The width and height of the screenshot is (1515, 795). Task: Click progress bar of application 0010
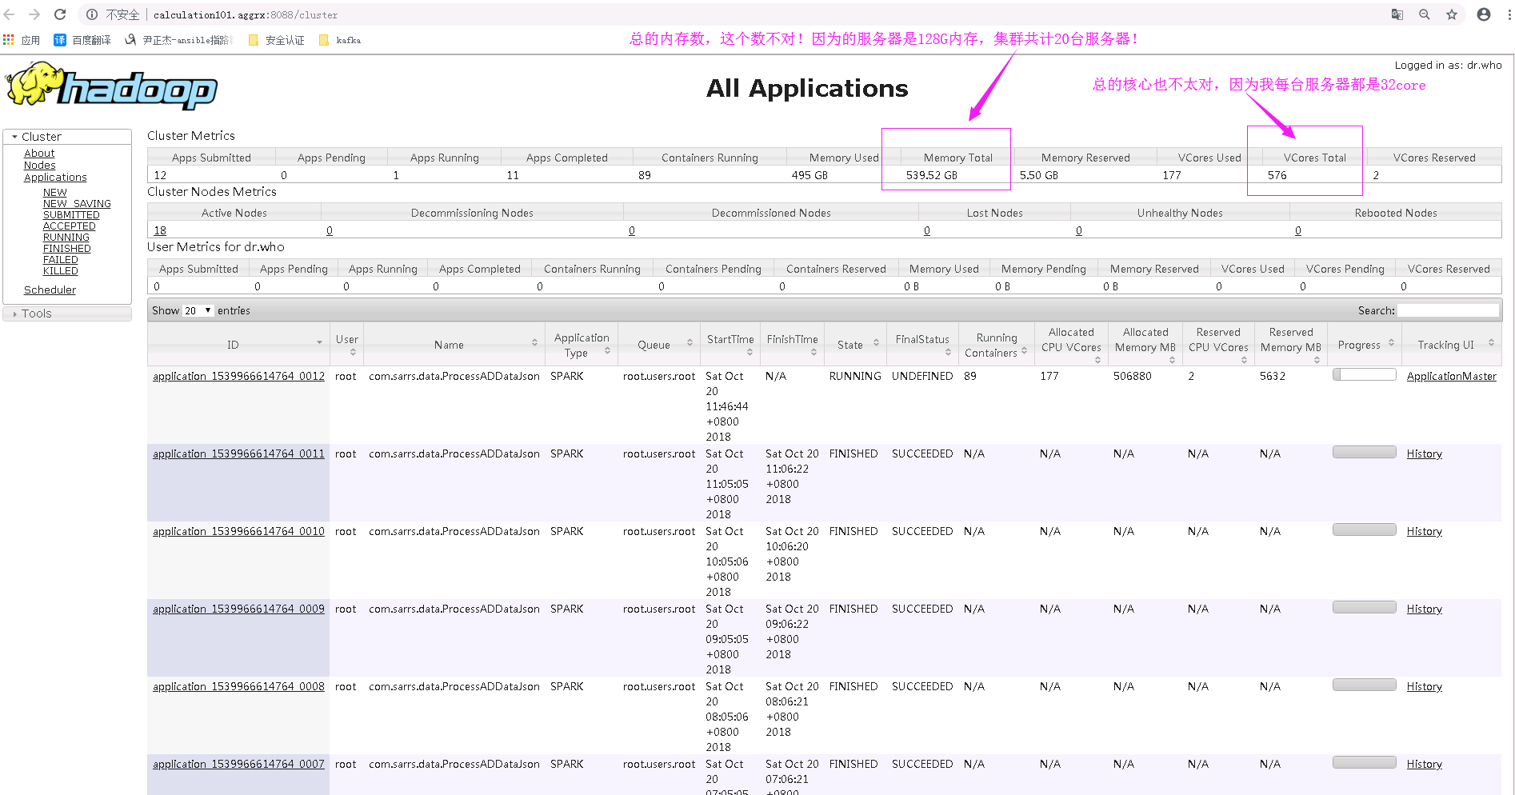(1365, 529)
